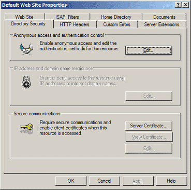Click the View Certificate button
Screen dimensions: 191x190
tap(149, 137)
